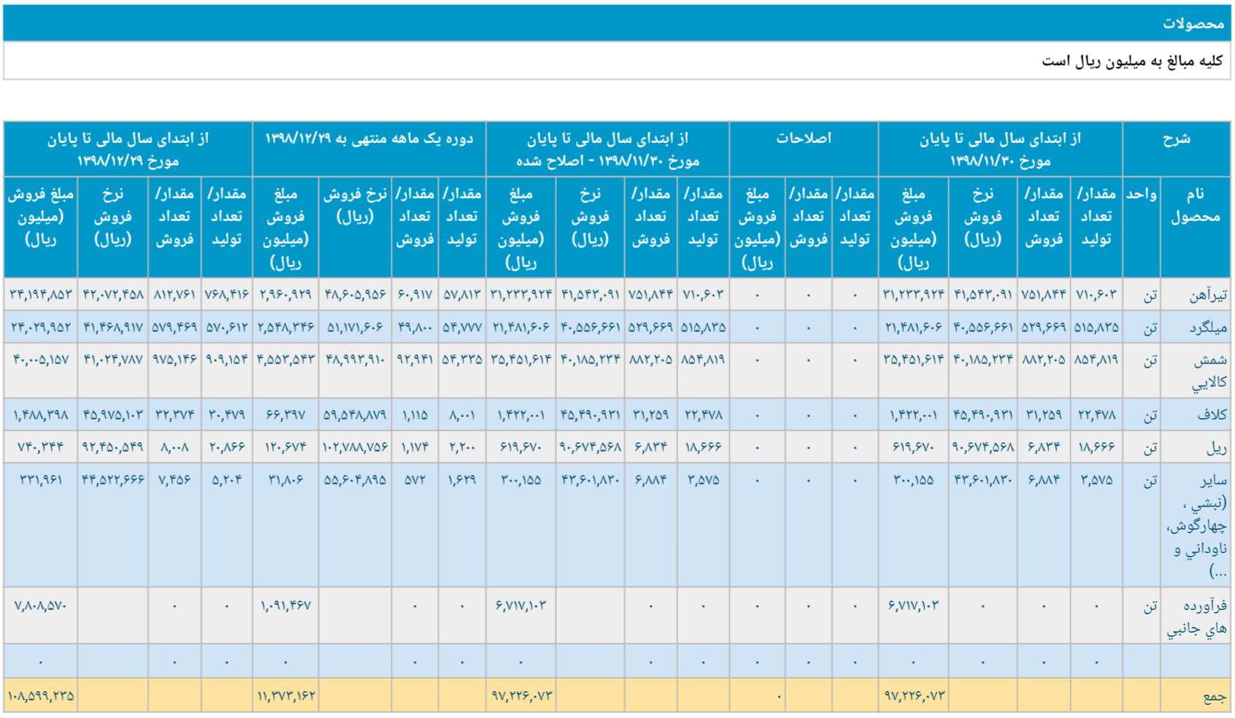Click the value "۲۰,۸۶۶"
Image resolution: width=1235 pixels, height=718 pixels.
(x=227, y=447)
